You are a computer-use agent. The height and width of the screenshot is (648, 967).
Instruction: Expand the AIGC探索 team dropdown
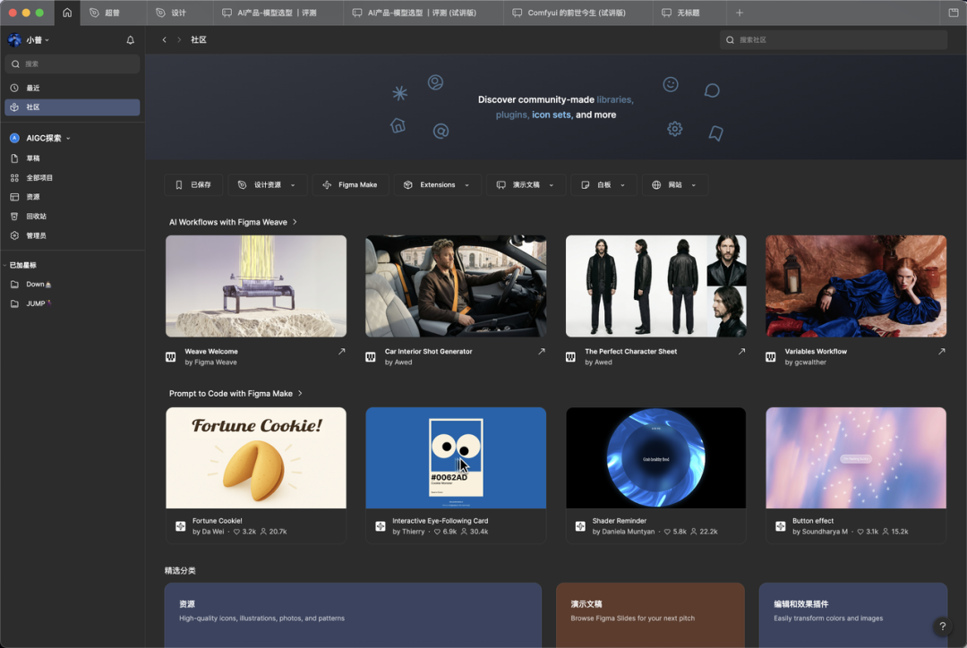coord(68,139)
